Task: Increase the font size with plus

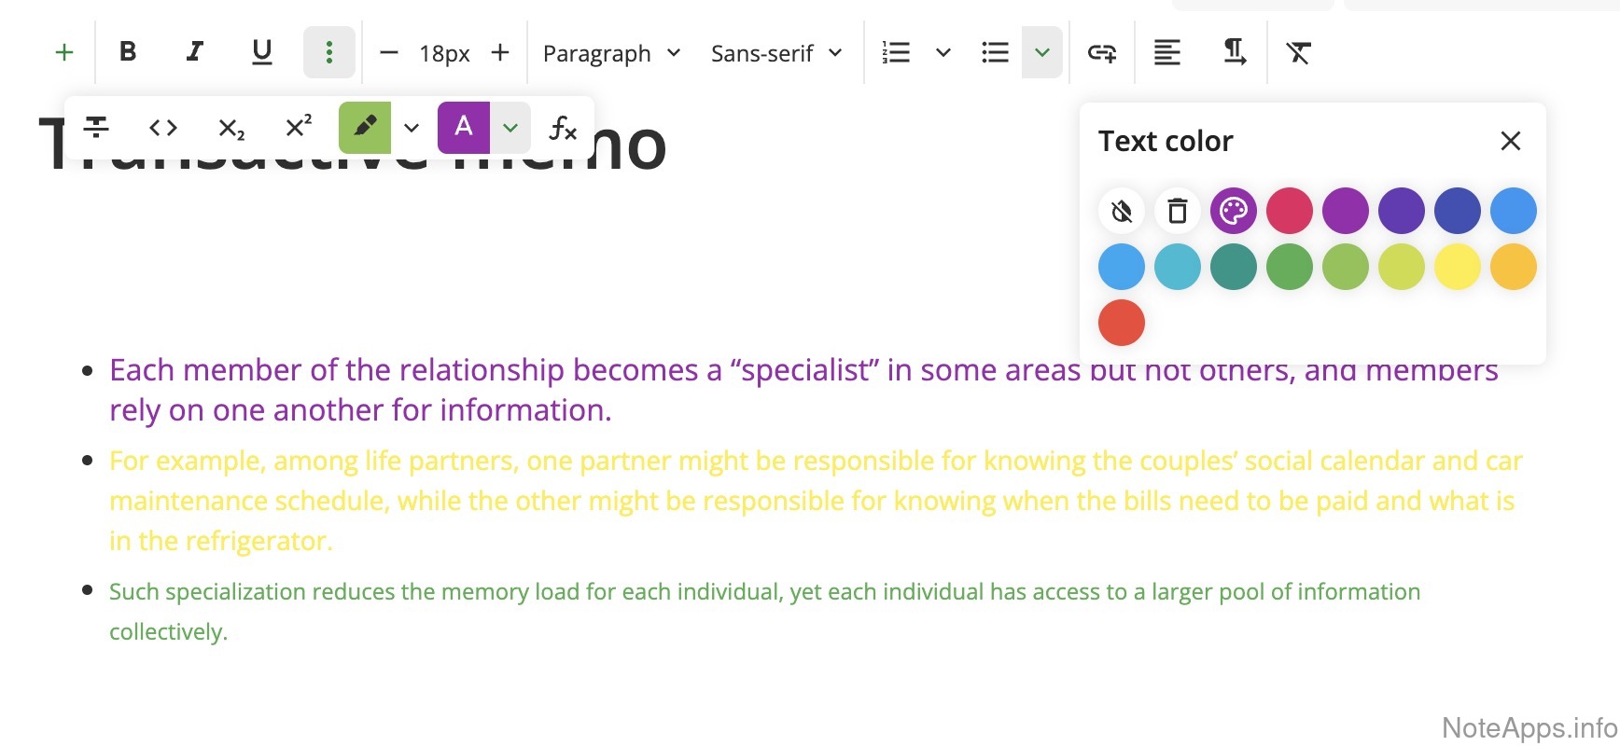Action: coord(500,52)
